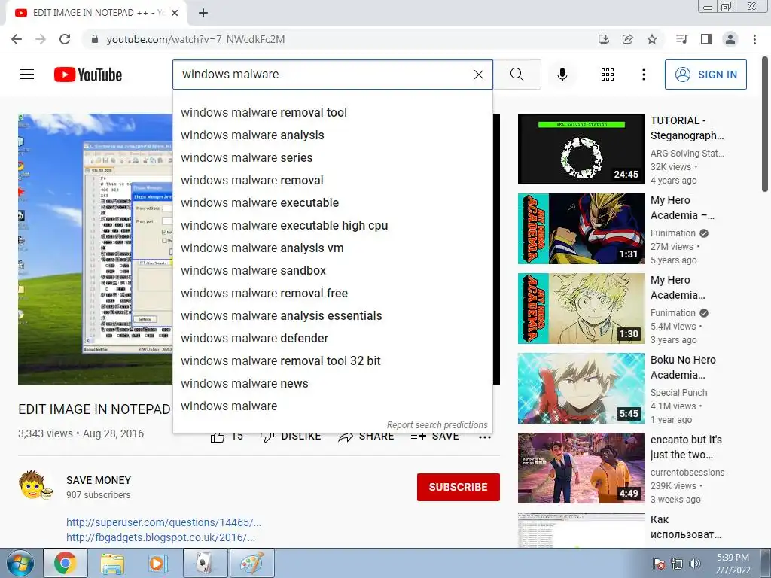The width and height of the screenshot is (771, 578).
Task: Reload the YouTube page
Action: (65, 39)
